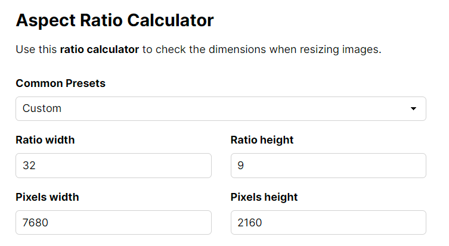Screen dimensions: 449x246
Task: Focus the Ratio width input field
Action: point(113,166)
